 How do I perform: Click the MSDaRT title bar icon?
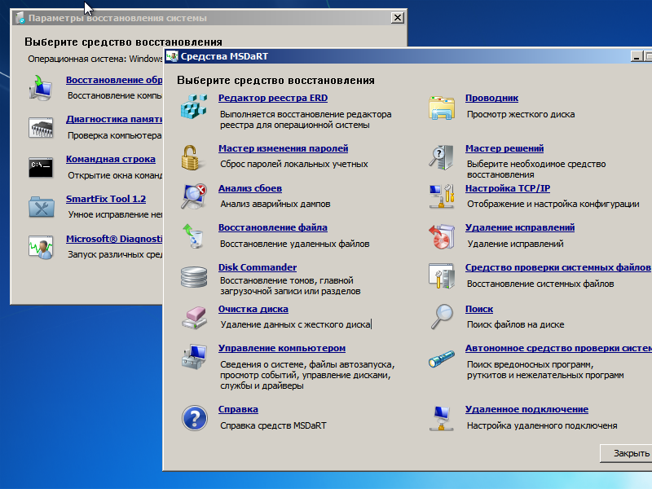[x=172, y=56]
